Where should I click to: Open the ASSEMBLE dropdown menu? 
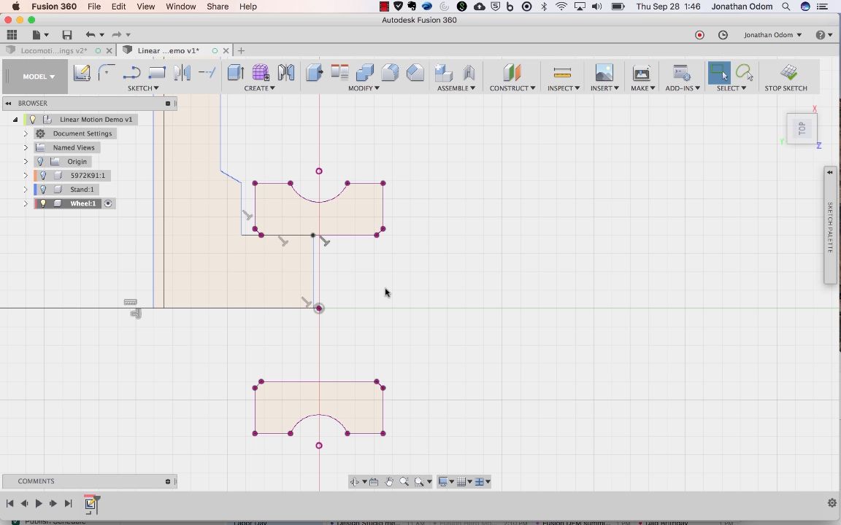pyautogui.click(x=456, y=87)
